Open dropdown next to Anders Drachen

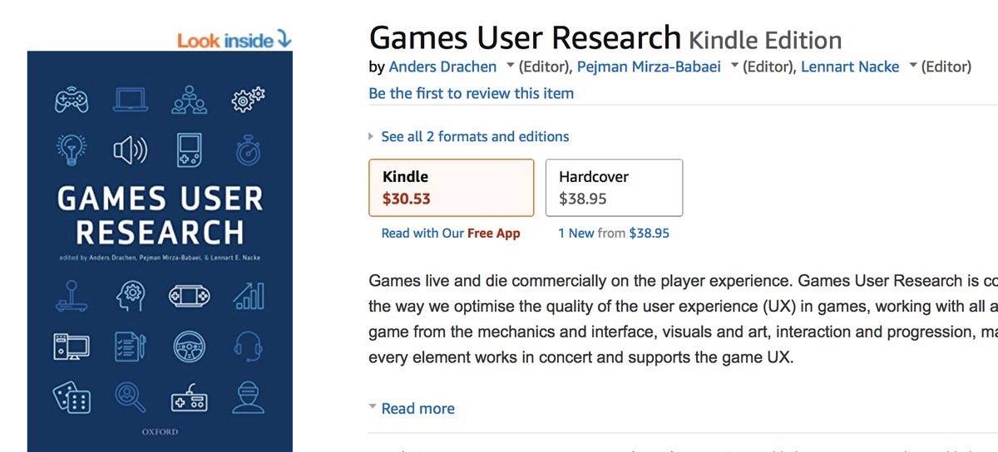tap(510, 66)
